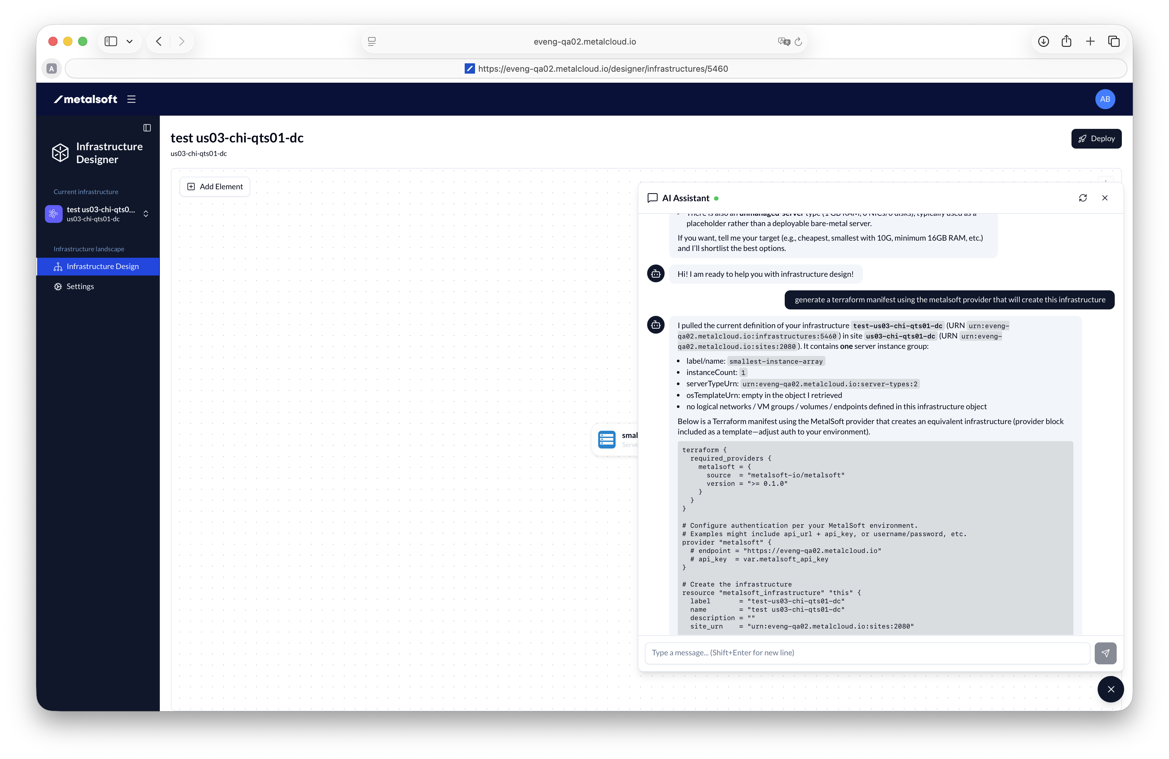Screen dimensions: 1169x759
Task: Click the server instance node icon
Action: (606, 439)
